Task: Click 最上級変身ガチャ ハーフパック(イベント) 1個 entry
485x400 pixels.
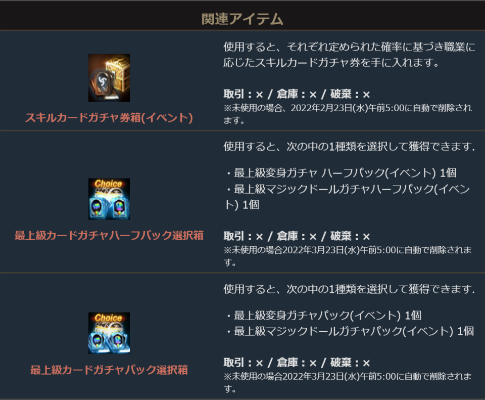Action: tap(341, 173)
